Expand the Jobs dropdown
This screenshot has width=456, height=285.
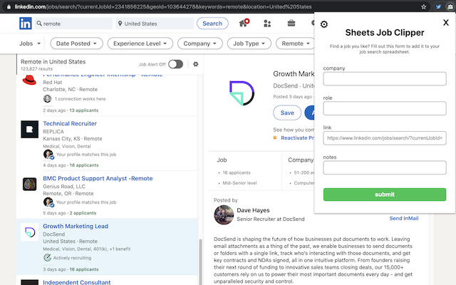(x=30, y=43)
